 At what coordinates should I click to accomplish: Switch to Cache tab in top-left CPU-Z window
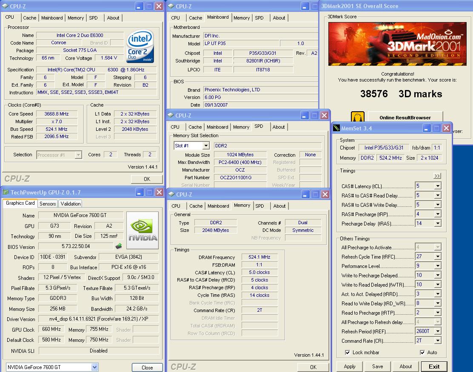tap(30, 18)
